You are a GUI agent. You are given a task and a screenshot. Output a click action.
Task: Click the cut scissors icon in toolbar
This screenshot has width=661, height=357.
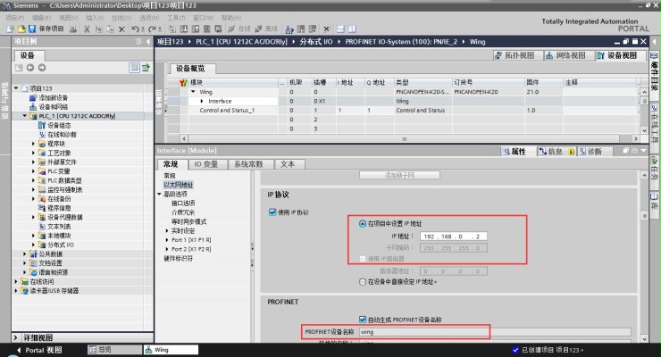pos(86,29)
